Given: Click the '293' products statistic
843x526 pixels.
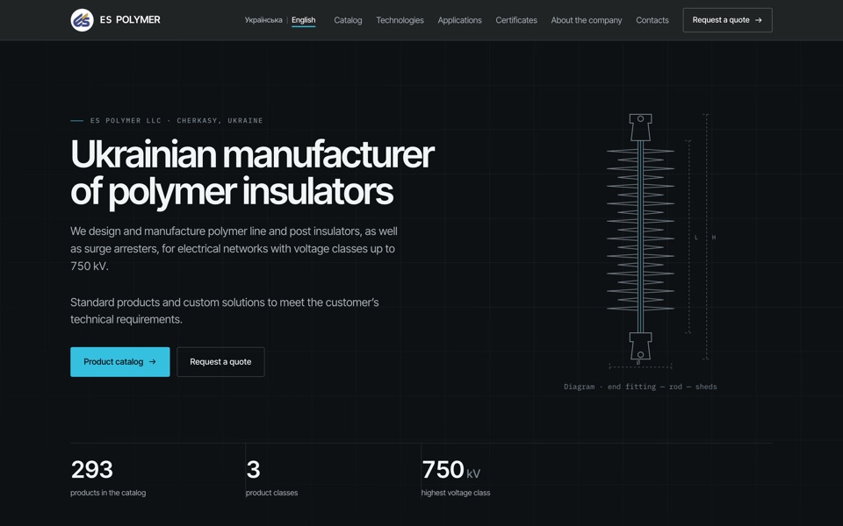Looking at the screenshot, I should click(x=92, y=470).
